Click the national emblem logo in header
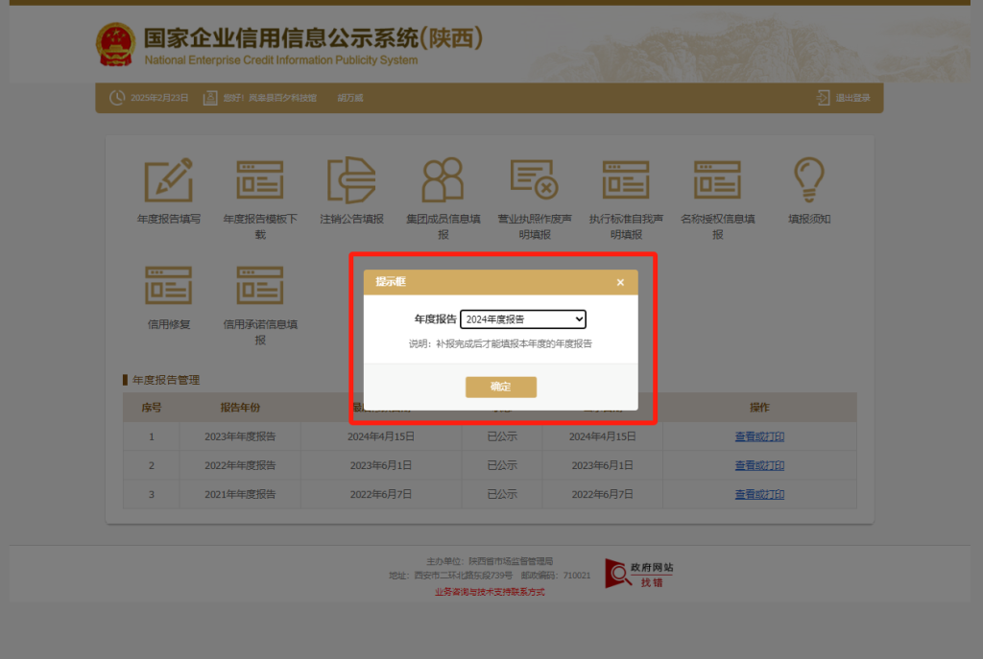This screenshot has width=983, height=659. [x=116, y=45]
